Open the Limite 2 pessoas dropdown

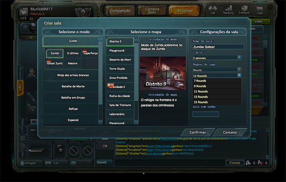(217, 58)
